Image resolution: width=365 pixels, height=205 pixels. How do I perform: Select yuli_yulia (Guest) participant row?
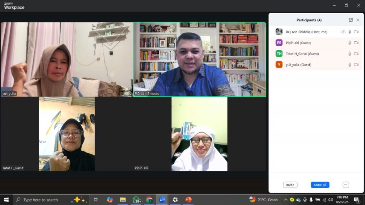(x=298, y=65)
